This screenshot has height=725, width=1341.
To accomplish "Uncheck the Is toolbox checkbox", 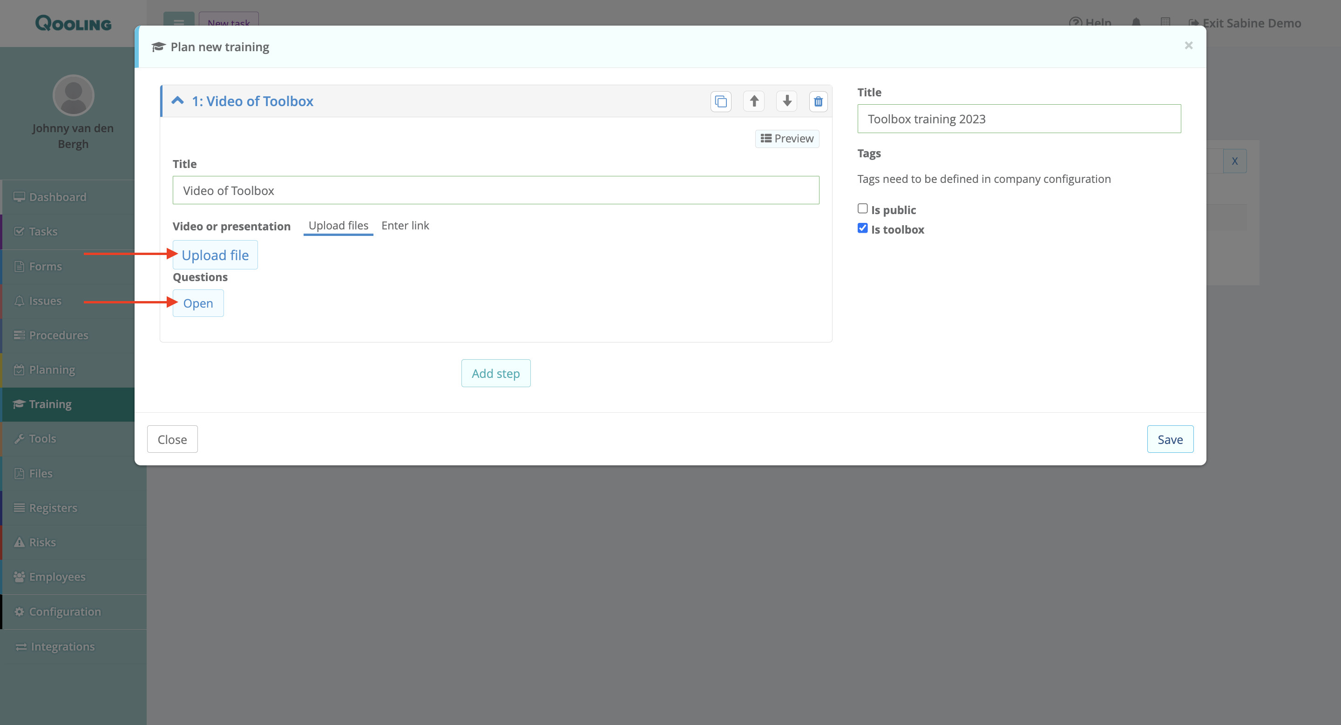I will coord(862,228).
